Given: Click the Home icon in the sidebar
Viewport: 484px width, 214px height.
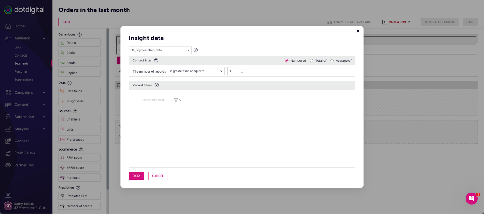Looking at the screenshot, I should pos(8,26).
